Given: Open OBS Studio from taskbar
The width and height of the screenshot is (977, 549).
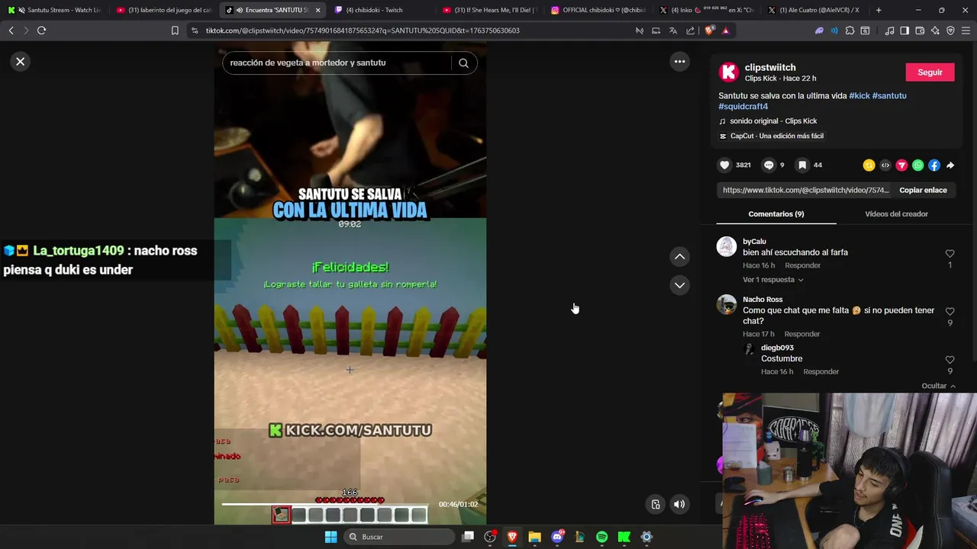Looking at the screenshot, I should point(490,537).
